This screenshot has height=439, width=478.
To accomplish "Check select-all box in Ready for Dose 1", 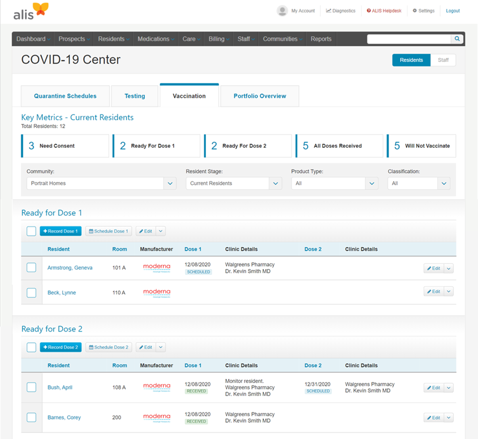I will (31, 231).
